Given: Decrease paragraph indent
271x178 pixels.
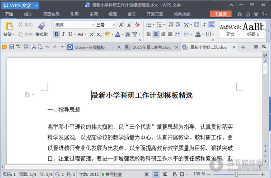Looking at the screenshot, I should point(171,25).
